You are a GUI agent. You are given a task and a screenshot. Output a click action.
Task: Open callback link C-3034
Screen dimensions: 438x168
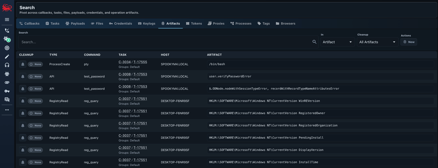tap(125, 62)
